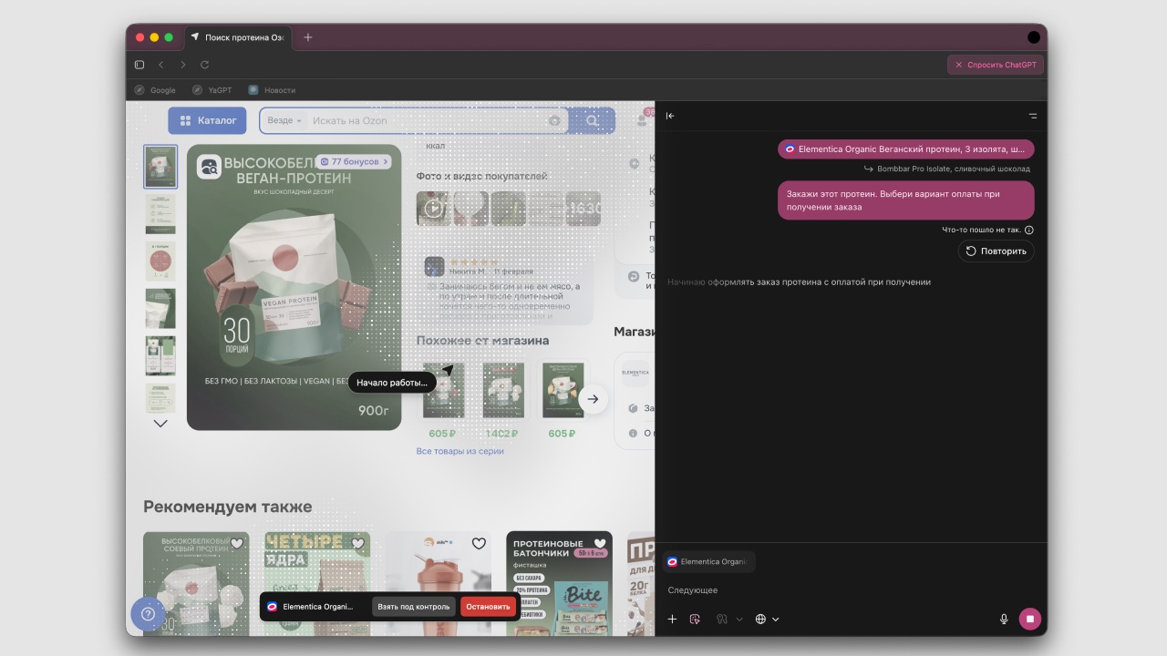Play the buyer's video thumbnail

[434, 208]
